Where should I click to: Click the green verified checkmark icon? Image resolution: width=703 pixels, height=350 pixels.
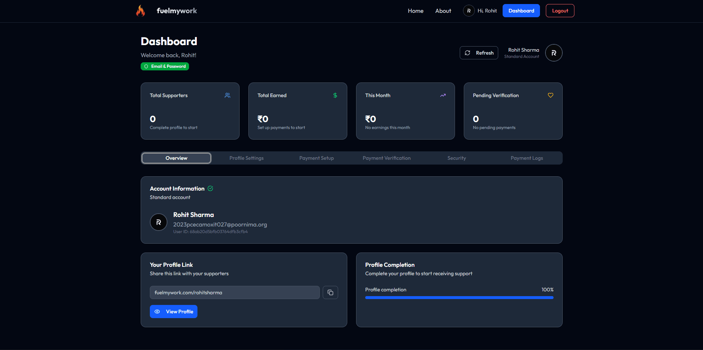(x=210, y=188)
